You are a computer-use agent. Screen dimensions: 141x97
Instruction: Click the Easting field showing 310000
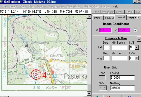(122, 78)
